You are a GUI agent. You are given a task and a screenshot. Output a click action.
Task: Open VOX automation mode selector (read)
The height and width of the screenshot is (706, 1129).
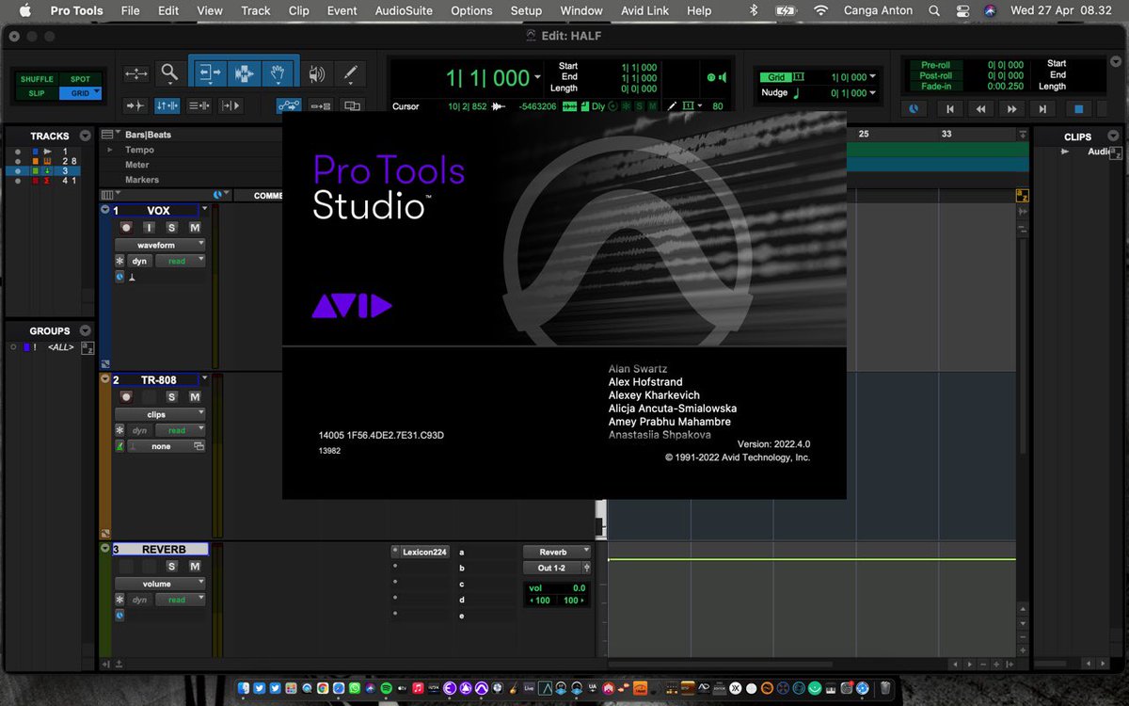tap(180, 261)
